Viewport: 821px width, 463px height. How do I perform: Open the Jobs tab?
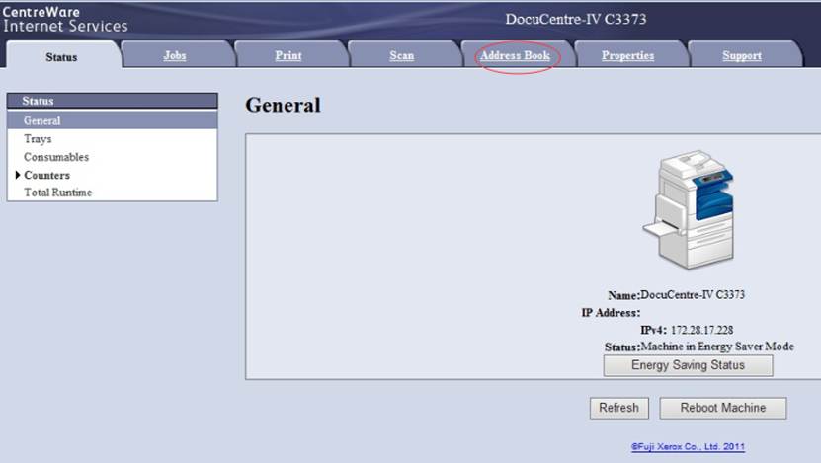pyautogui.click(x=175, y=56)
